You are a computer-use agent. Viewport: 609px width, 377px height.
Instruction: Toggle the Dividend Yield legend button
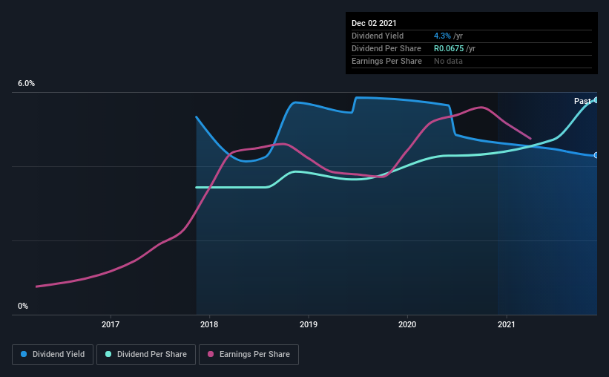53,355
